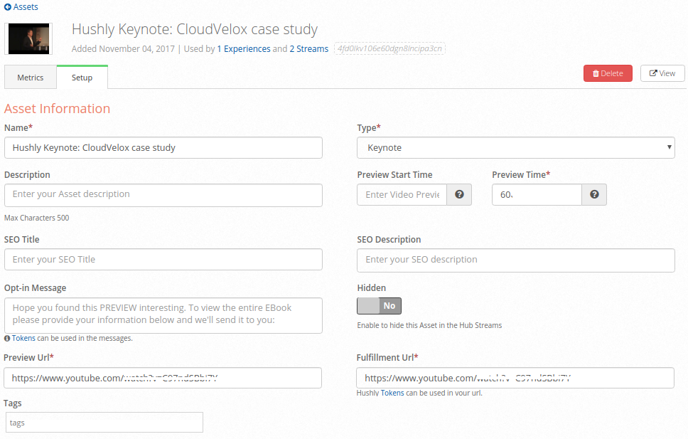688x439 pixels.
Task: Focus the Preview Url field
Action: pyautogui.click(x=163, y=378)
